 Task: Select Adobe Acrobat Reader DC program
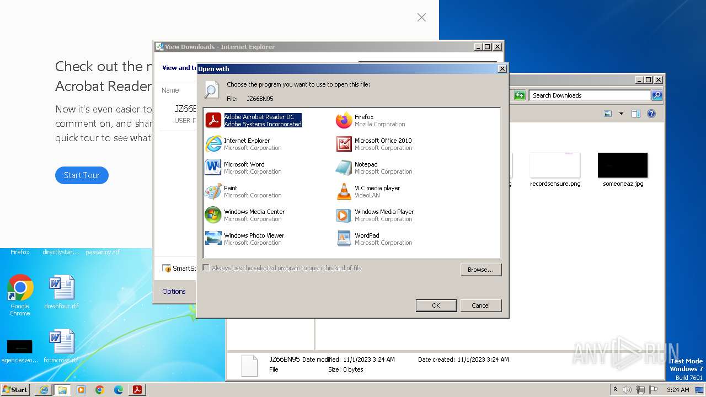click(254, 120)
